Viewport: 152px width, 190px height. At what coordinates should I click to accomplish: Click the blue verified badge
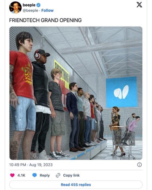coord(39,5)
